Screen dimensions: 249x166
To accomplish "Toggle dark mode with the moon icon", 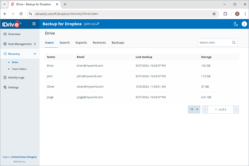I will point(236,24).
